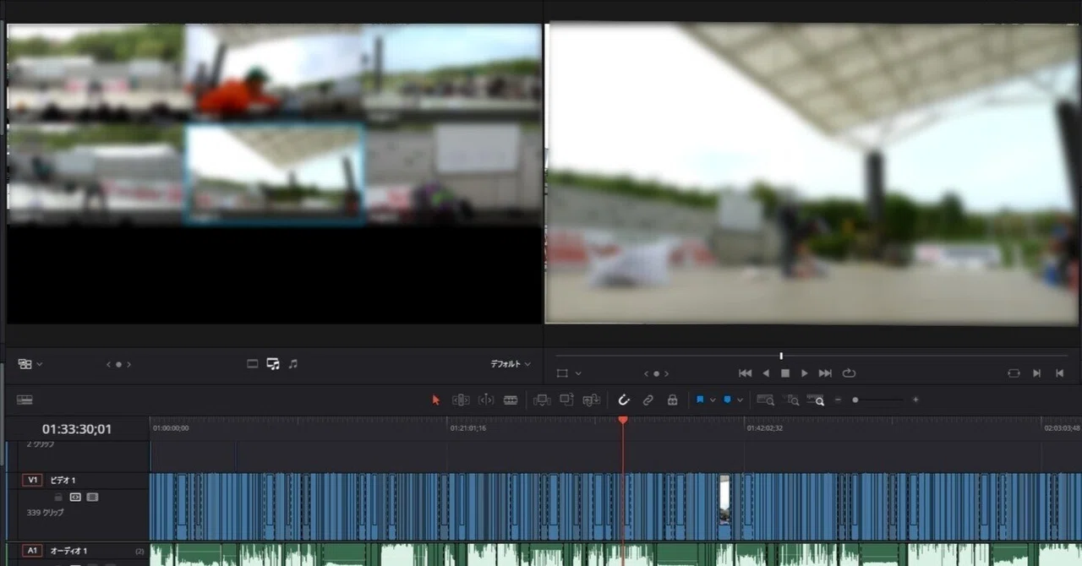Open the source viewer mode icon
The width and height of the screenshot is (1082, 566).
25,364
